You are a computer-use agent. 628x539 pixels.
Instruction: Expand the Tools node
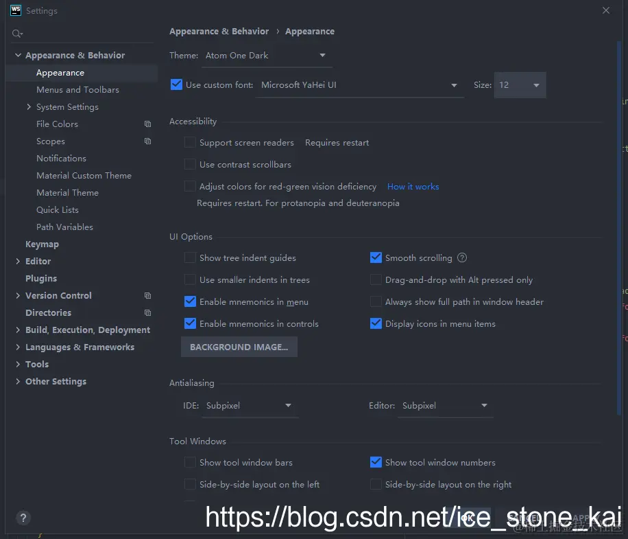click(18, 364)
